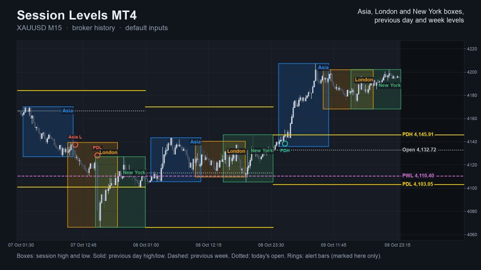The width and height of the screenshot is (481, 270).
Task: Click the teal 'PDH' label below the ring
Action: click(x=285, y=150)
